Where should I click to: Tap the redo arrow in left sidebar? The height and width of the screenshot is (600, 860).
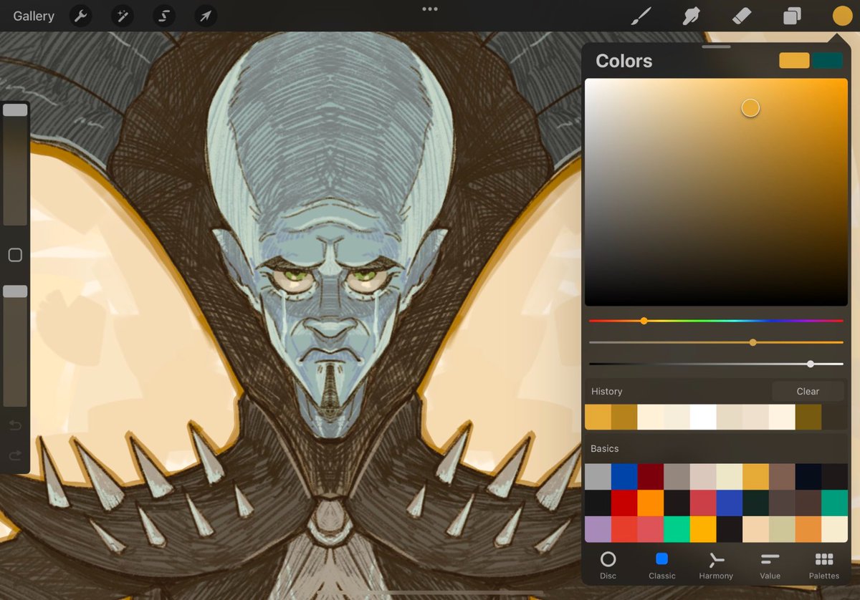[x=15, y=455]
